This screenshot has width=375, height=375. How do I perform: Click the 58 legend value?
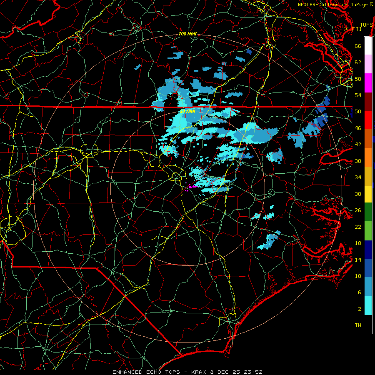[x=358, y=79]
